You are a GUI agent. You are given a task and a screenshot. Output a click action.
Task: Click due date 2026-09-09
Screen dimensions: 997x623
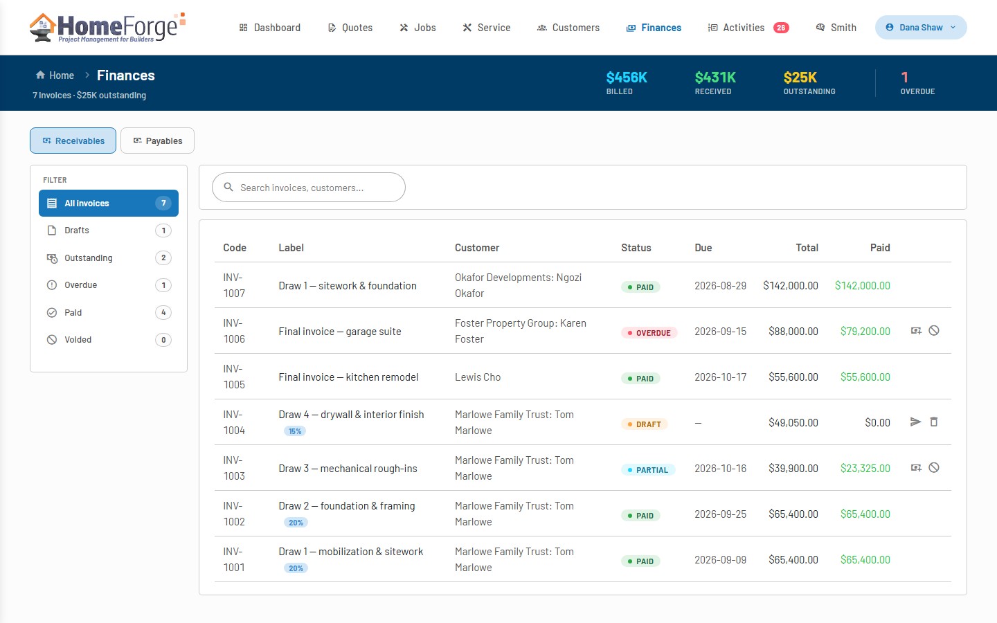(720, 560)
